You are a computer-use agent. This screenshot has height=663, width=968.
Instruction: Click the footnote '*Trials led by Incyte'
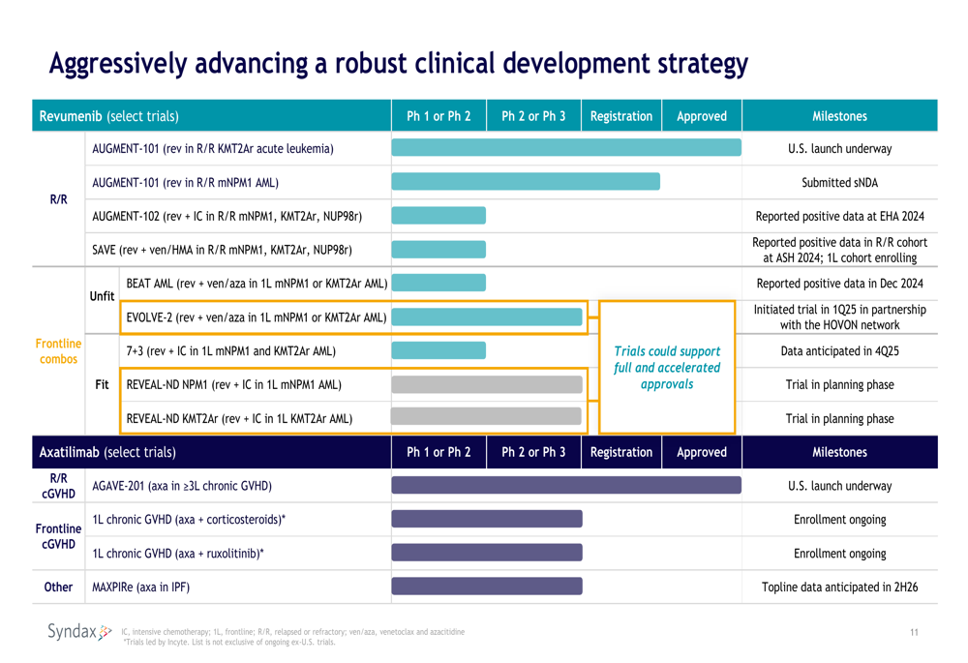click(x=229, y=642)
